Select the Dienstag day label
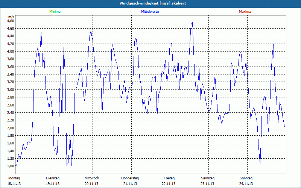The height and width of the screenshot is (188, 301). point(53,178)
